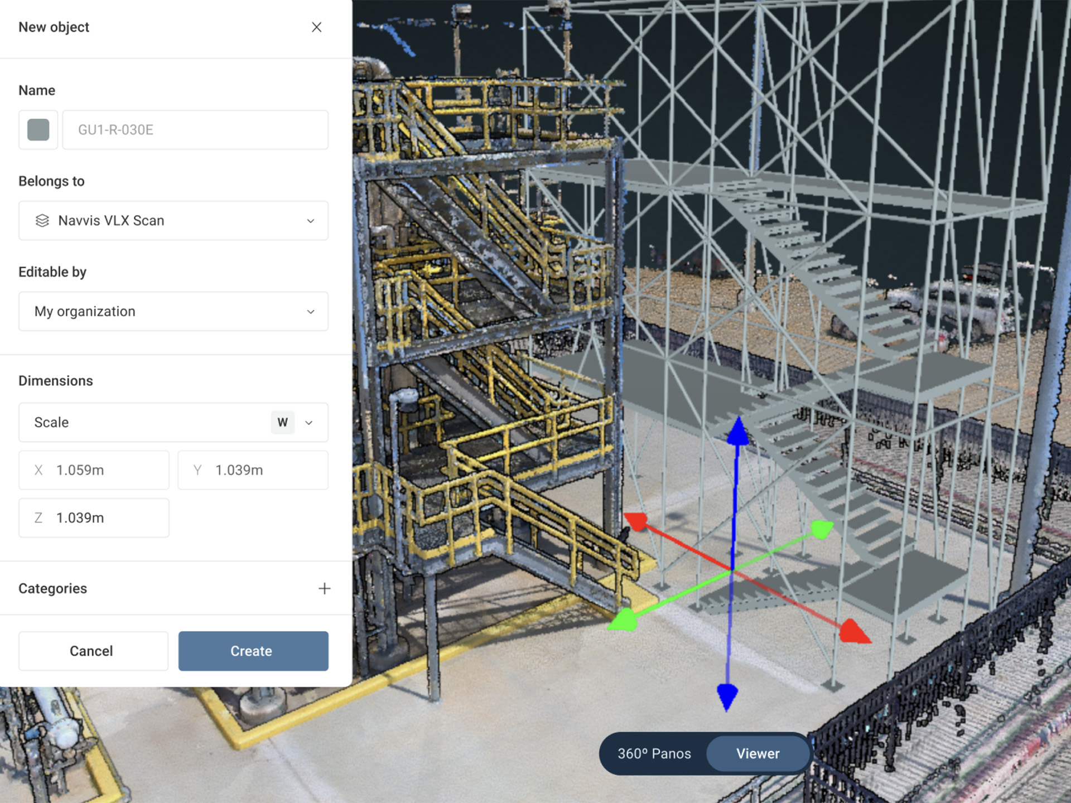Select the Viewer tab
This screenshot has height=803, width=1071.
758,753
